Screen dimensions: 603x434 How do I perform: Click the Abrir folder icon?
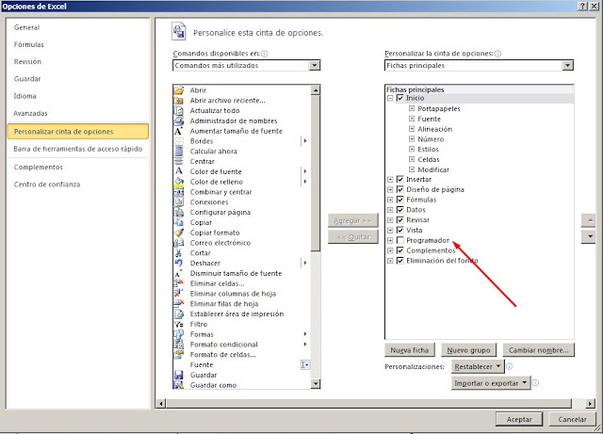click(x=178, y=90)
